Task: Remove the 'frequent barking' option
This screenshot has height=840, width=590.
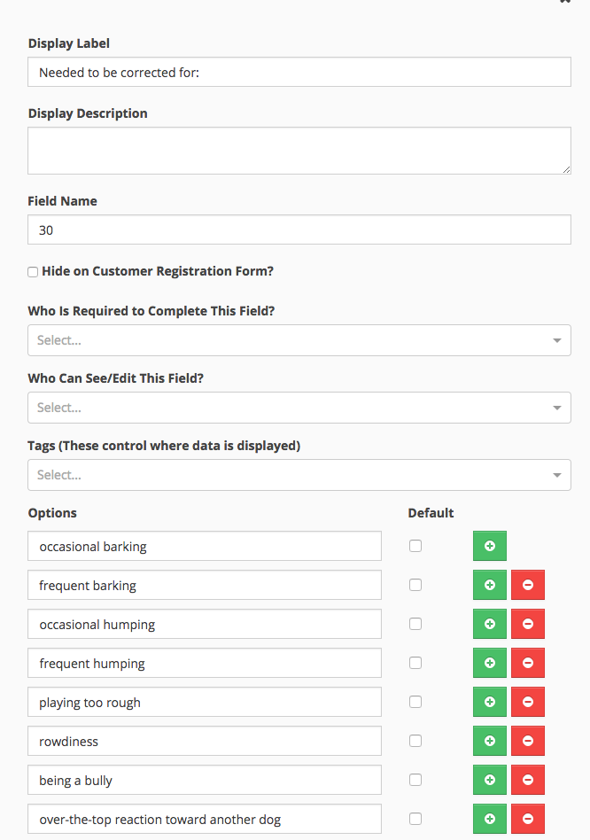Action: click(x=528, y=585)
